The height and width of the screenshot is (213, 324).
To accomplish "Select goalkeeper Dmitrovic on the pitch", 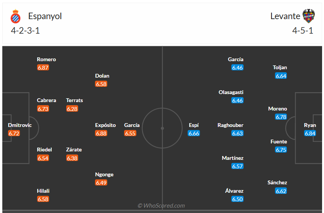I will coord(20,125).
